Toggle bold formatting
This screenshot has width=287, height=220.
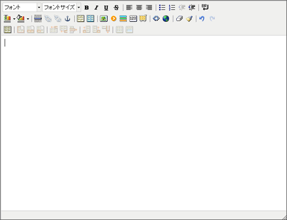(x=87, y=7)
